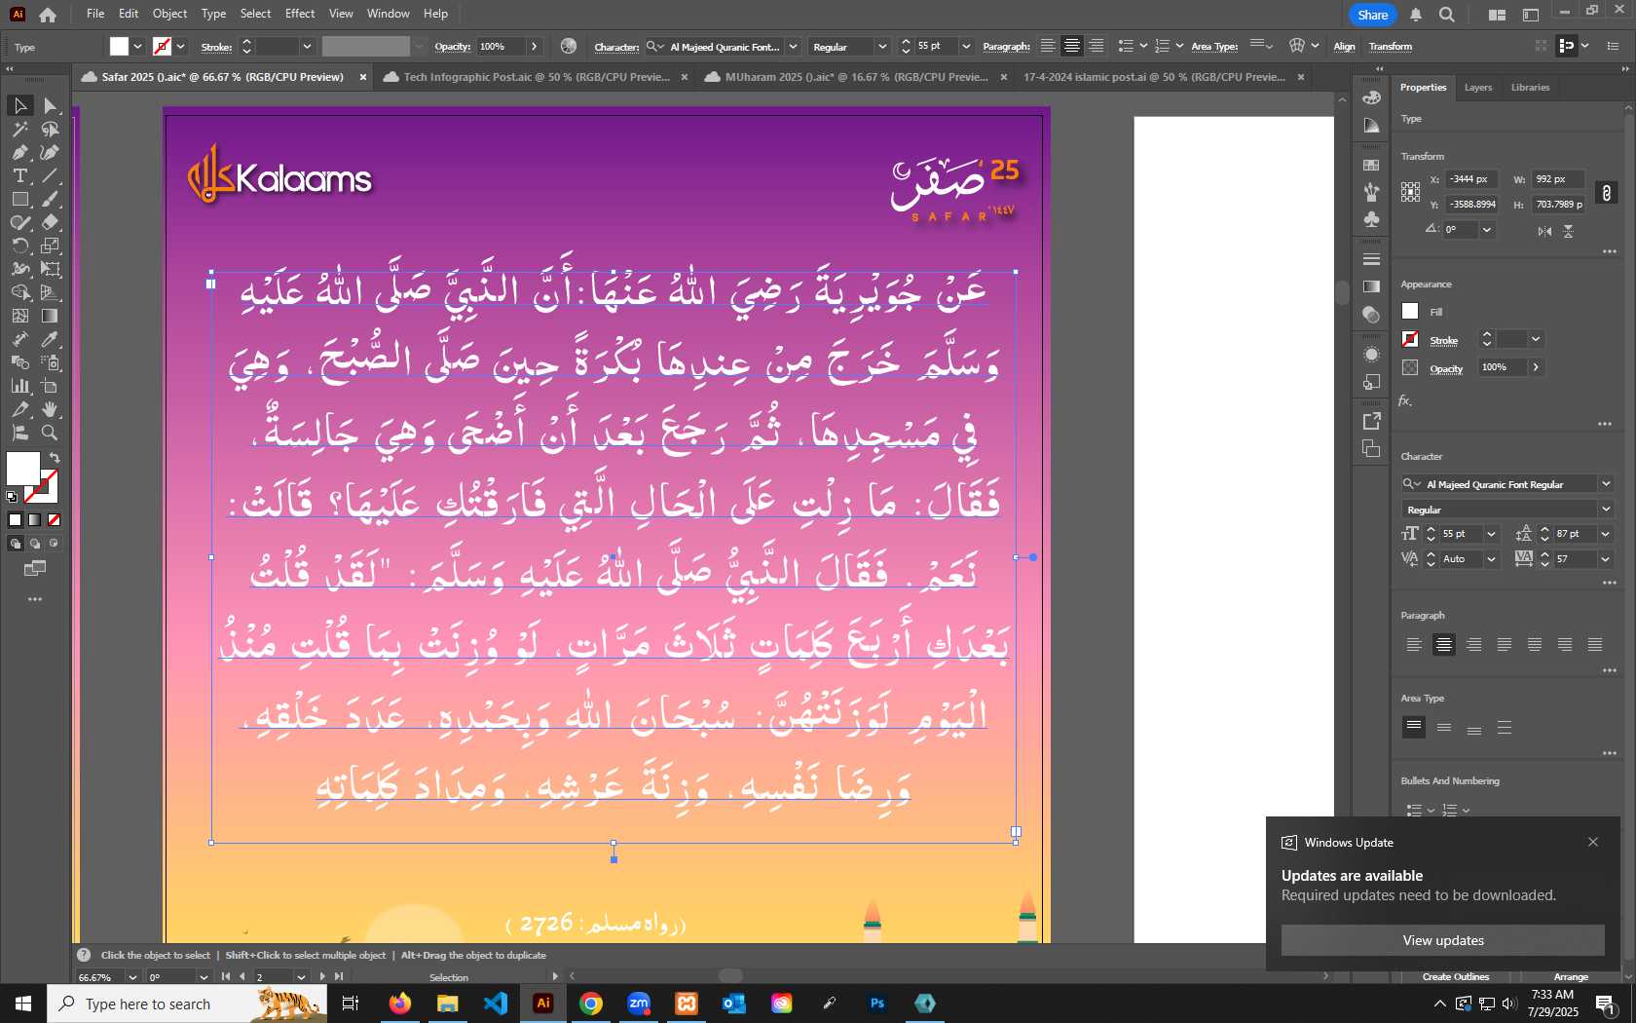The height and width of the screenshot is (1023, 1636).
Task: Set paragraph align left in Properties panel
Action: (x=1414, y=644)
